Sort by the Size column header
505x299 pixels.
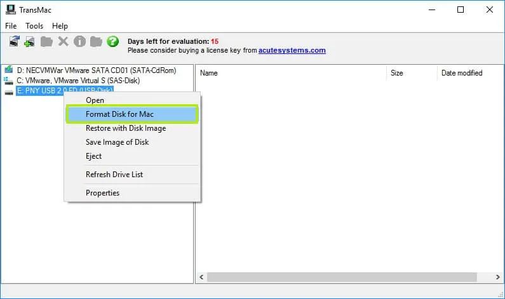click(412, 73)
